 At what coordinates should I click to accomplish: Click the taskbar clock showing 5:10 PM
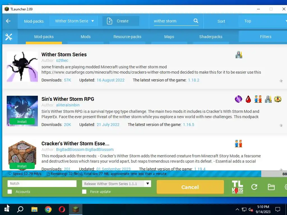coord(263,209)
